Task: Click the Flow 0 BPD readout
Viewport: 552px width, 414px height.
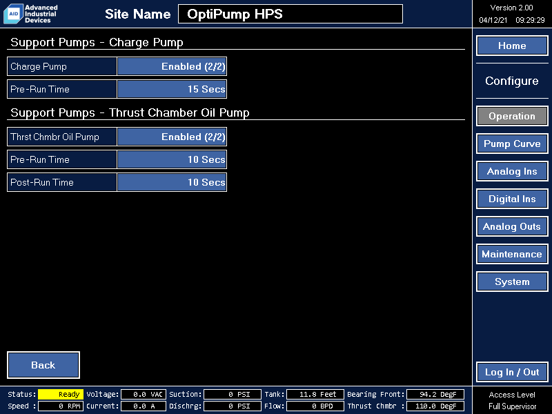Action: tap(315, 406)
